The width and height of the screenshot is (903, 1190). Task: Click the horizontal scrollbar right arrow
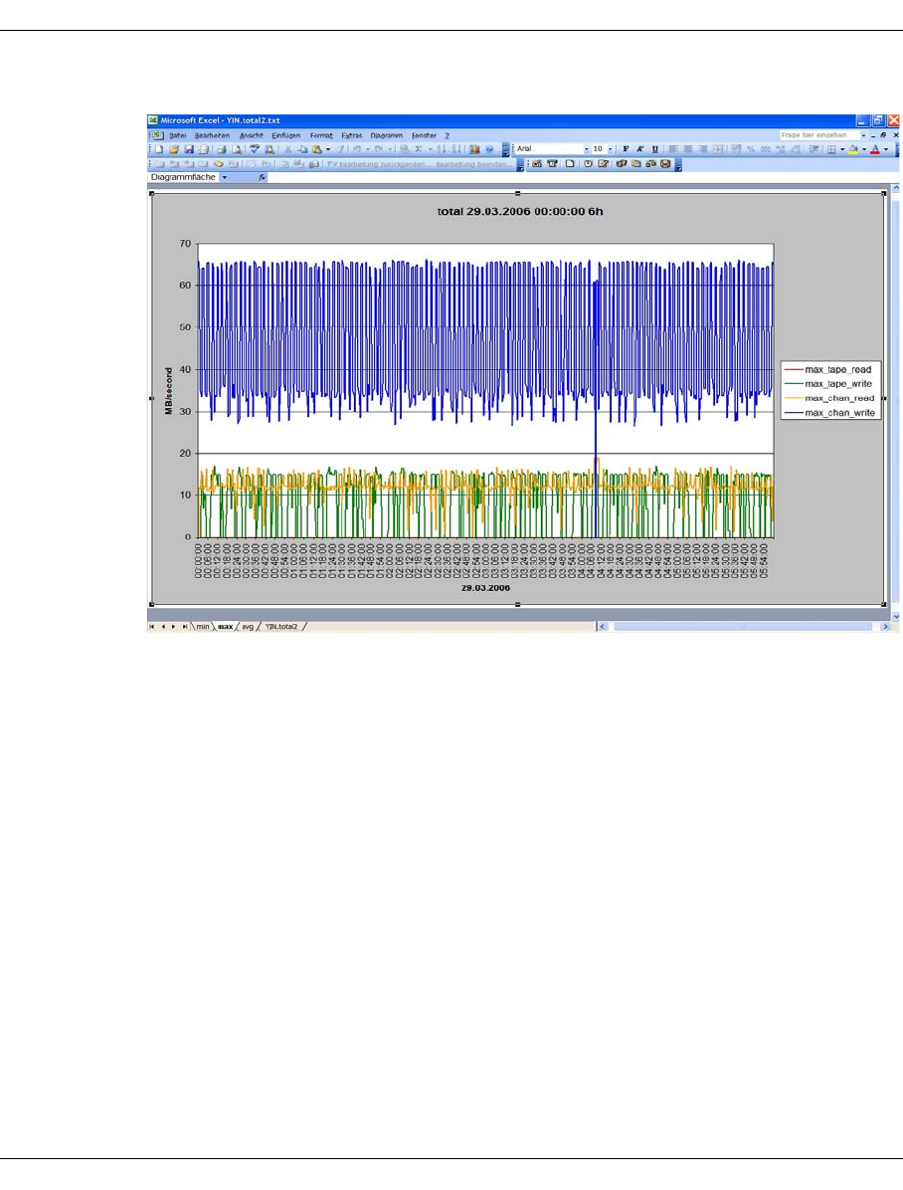coord(885,626)
